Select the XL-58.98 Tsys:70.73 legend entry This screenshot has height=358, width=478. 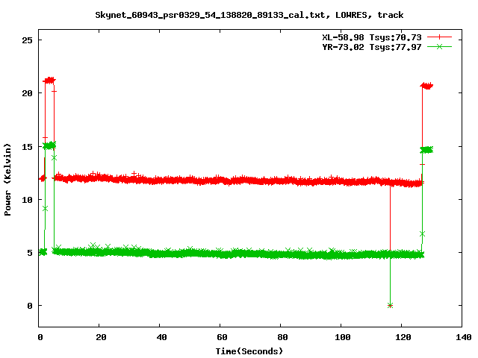pos(372,37)
